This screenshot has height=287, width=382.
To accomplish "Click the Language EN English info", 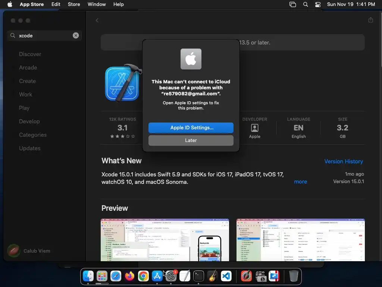I will point(299,128).
